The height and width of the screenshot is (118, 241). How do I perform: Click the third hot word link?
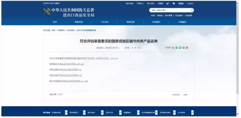coord(178,16)
